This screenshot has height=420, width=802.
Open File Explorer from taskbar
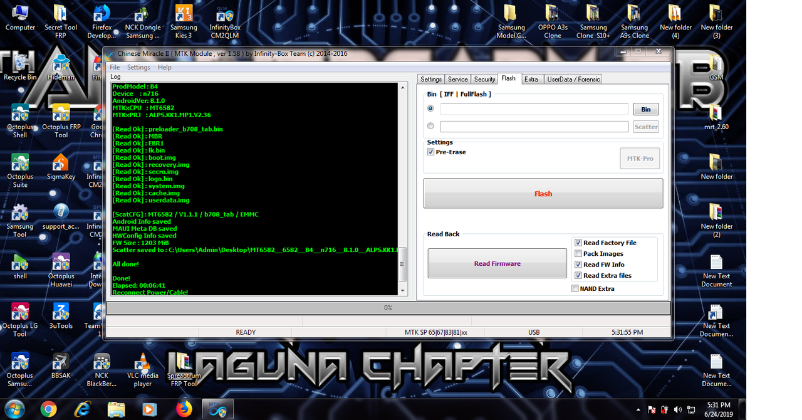(x=116, y=409)
